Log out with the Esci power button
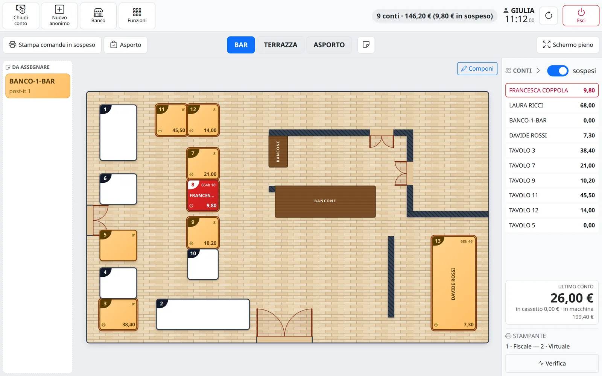 click(x=581, y=16)
